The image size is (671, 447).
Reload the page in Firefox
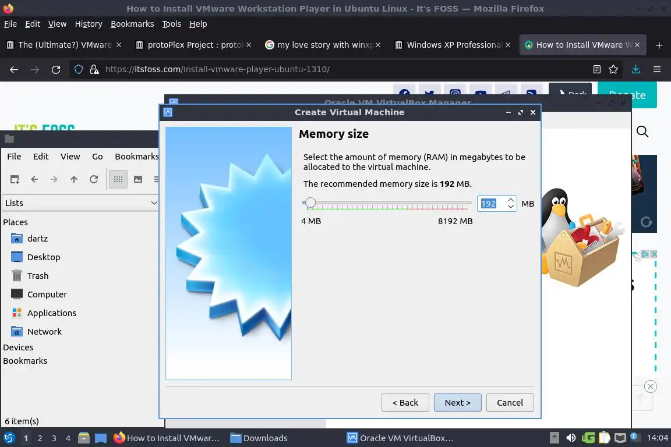(x=56, y=69)
